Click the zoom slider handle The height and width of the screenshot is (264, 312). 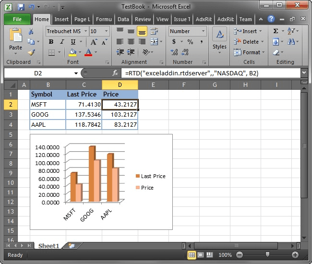pos(267,254)
